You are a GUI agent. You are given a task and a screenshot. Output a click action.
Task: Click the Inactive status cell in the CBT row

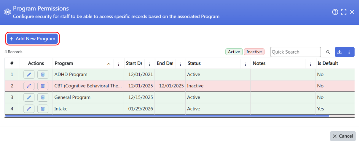218,86
